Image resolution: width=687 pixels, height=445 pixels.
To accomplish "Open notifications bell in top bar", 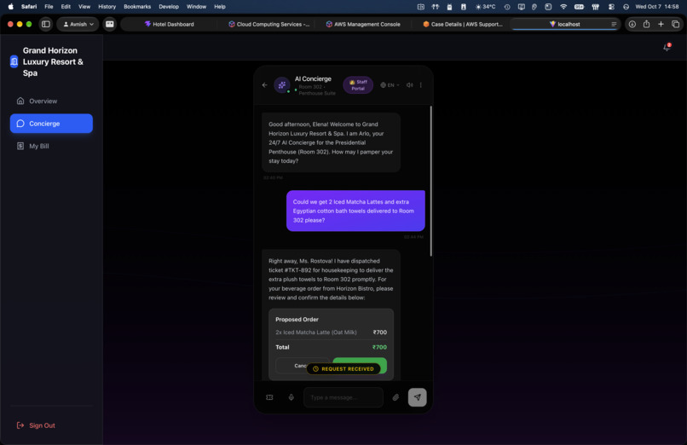I will 667,47.
